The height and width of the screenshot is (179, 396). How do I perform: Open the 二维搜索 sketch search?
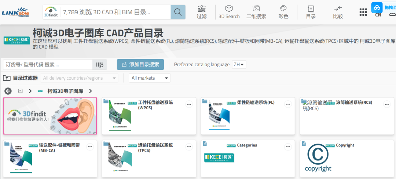256,12
